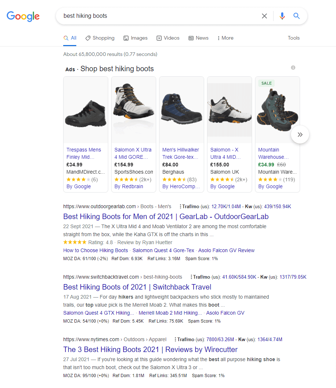Viewport: 336px width, 388px height.
Task: Open the 'How to Choose Hiking Boots' sitelink
Action: click(96, 250)
